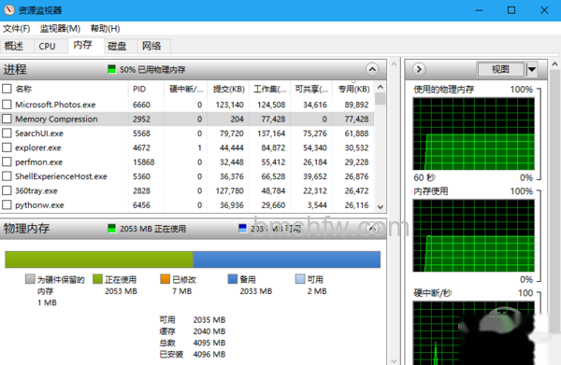Sort by the 提交(KB) column header
This screenshot has width=561, height=365.
click(x=228, y=89)
